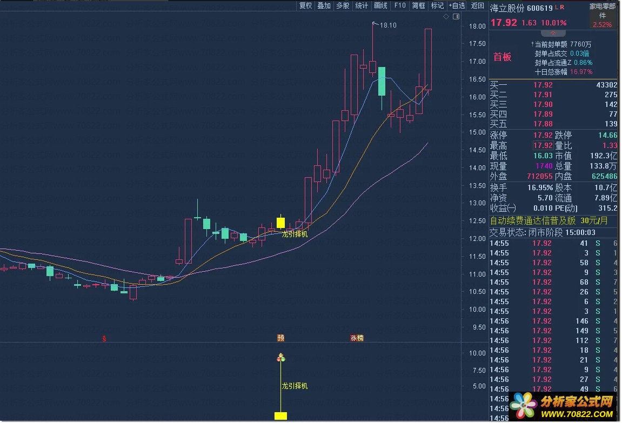
Task: Click the 买五 bid price 17.88
Action: pyautogui.click(x=543, y=124)
